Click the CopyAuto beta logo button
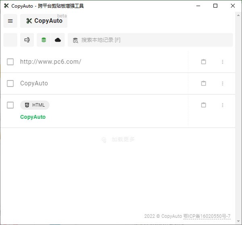This screenshot has width=242, height=225. point(44,21)
